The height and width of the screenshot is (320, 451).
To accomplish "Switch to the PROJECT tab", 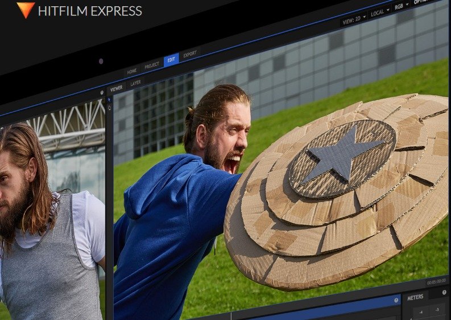I will 152,65.
